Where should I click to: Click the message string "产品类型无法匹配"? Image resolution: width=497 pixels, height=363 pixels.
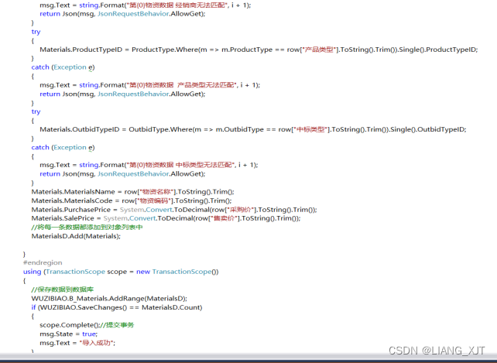point(207,85)
